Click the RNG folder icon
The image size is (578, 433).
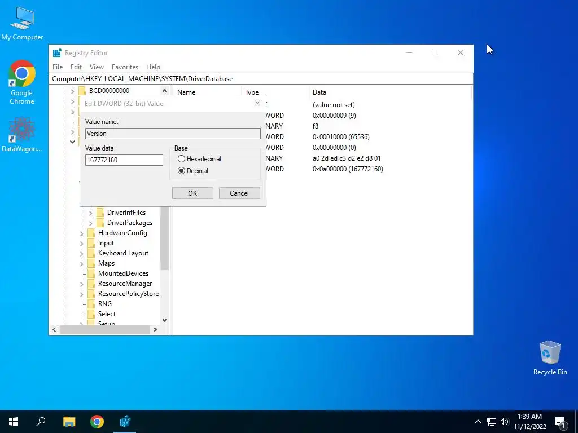click(x=91, y=304)
